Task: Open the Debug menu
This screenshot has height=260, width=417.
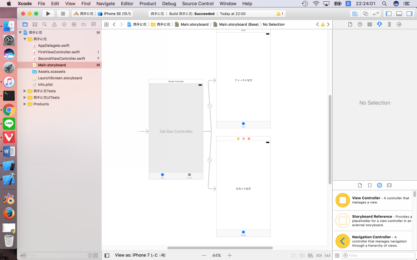Action: (169, 3)
